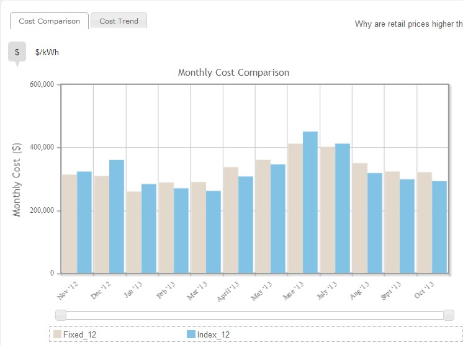Select the blue Dec '12 Index bar
This screenshot has width=463, height=345.
pyautogui.click(x=117, y=217)
